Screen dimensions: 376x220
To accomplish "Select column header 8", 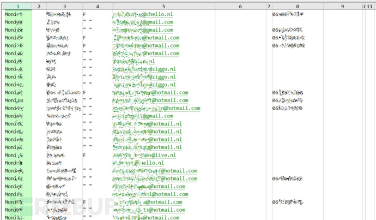I will [x=298, y=7].
